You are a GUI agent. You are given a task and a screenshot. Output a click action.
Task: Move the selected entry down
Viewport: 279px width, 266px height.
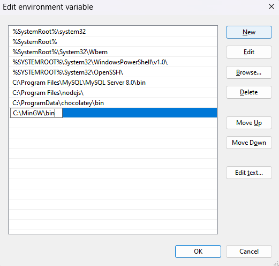pyautogui.click(x=249, y=143)
